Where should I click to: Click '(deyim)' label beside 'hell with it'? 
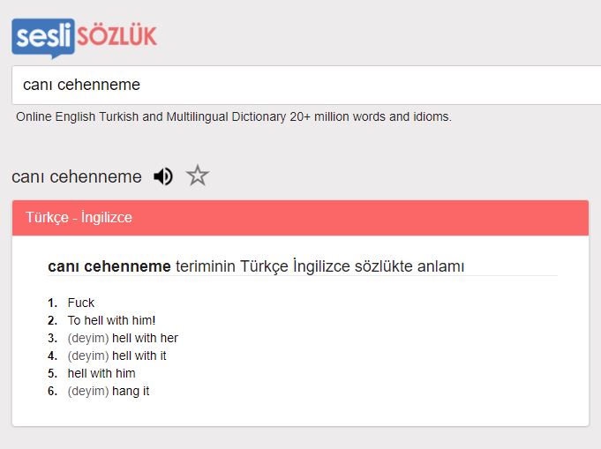(88, 355)
